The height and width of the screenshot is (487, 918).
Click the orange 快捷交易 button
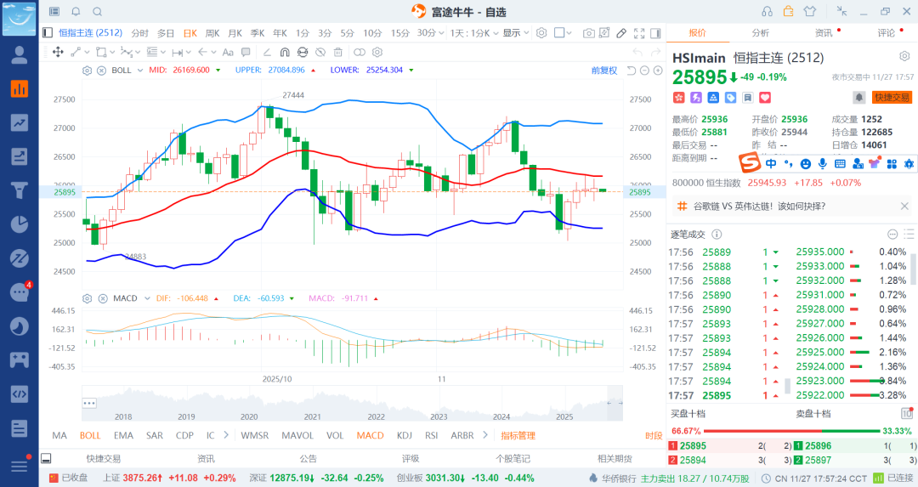[x=892, y=98]
